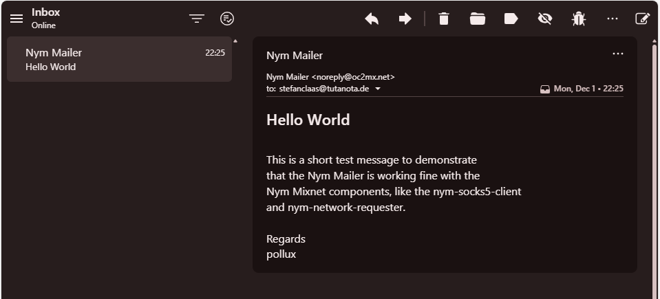Assign a label to the email
The width and height of the screenshot is (660, 299).
(511, 19)
